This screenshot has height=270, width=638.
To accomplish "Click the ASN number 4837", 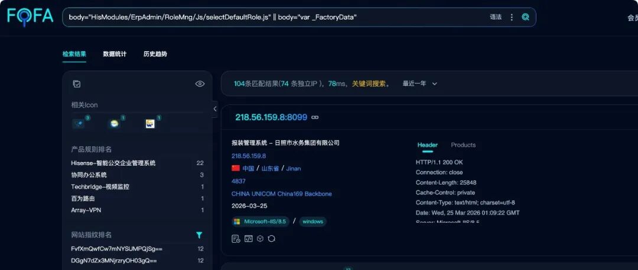I will click(239, 181).
